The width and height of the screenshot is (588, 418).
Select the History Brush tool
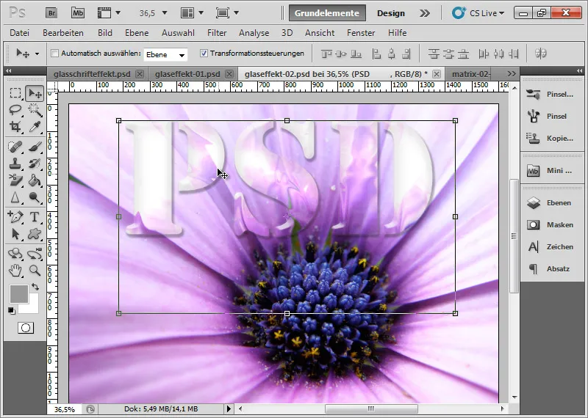point(35,164)
